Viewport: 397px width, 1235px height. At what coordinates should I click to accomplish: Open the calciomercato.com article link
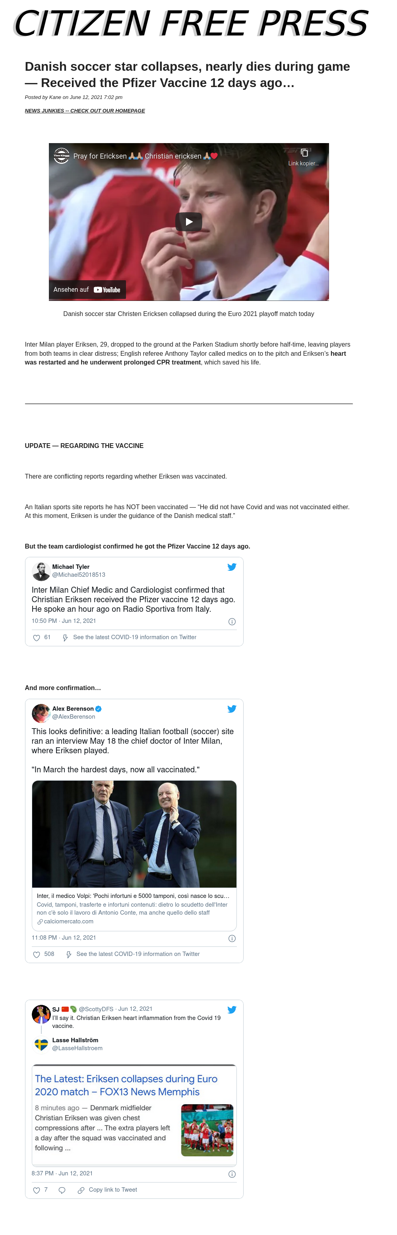(x=65, y=921)
